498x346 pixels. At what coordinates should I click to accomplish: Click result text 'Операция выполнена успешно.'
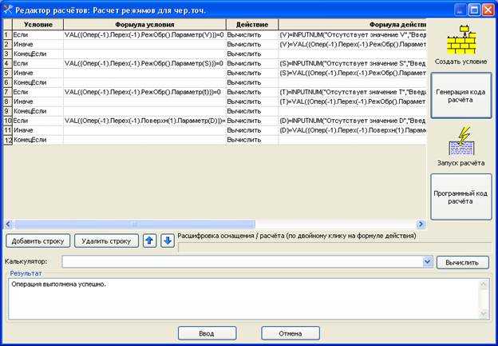[59, 284]
